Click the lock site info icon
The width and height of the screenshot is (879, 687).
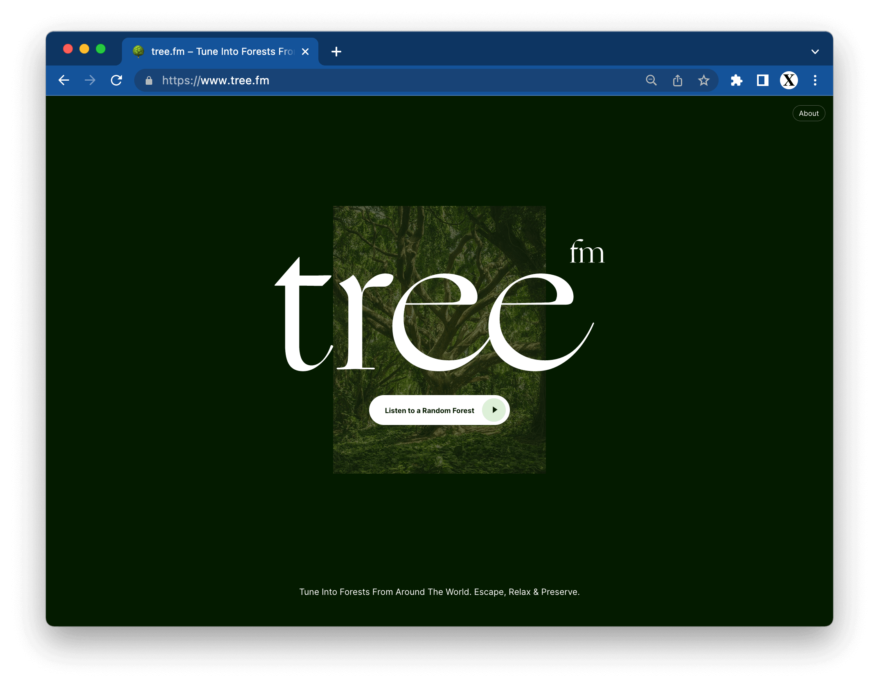149,81
